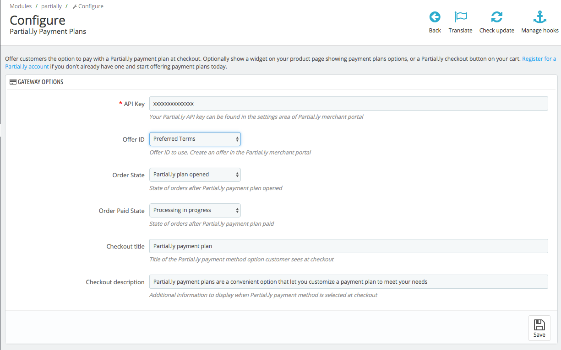Click the API key help text
This screenshot has height=350, width=561.
click(x=256, y=117)
